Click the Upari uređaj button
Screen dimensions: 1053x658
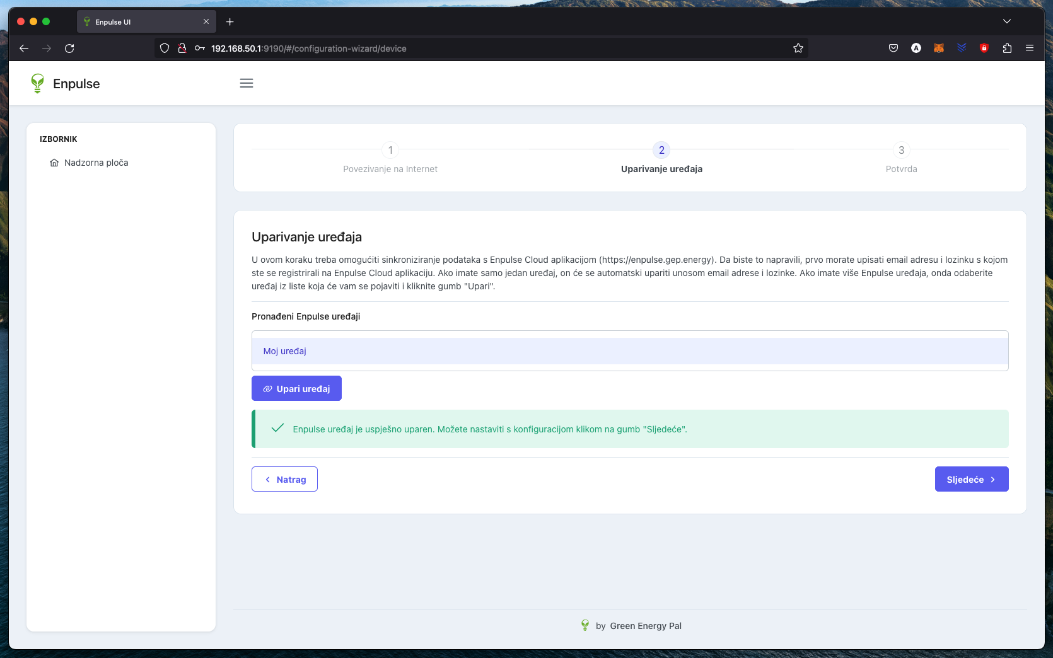[x=296, y=388]
